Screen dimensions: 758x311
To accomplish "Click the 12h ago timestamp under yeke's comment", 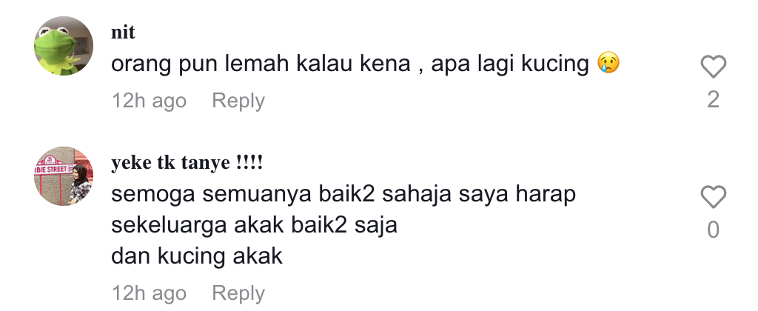I will 149,293.
